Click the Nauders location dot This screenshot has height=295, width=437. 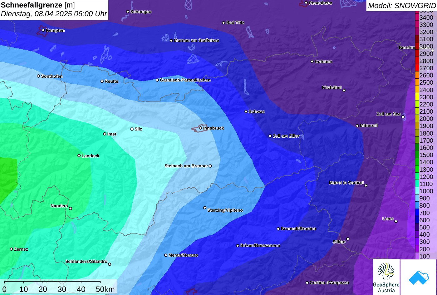[71, 209]
